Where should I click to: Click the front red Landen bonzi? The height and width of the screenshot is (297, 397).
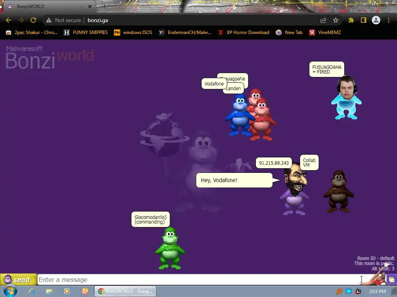[x=263, y=120]
